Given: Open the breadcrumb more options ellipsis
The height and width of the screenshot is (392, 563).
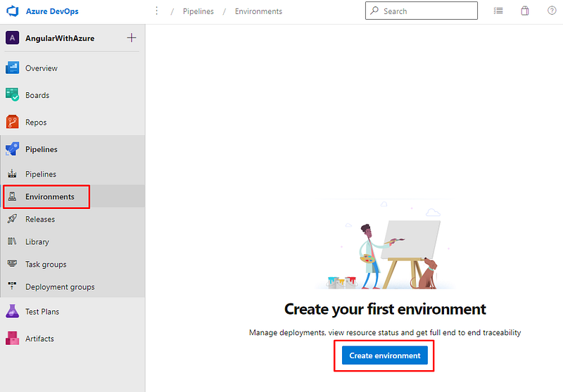Looking at the screenshot, I should tap(156, 11).
